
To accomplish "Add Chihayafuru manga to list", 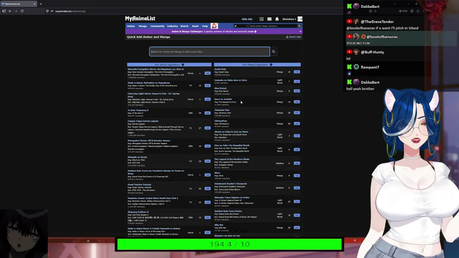I will click(x=297, y=124).
